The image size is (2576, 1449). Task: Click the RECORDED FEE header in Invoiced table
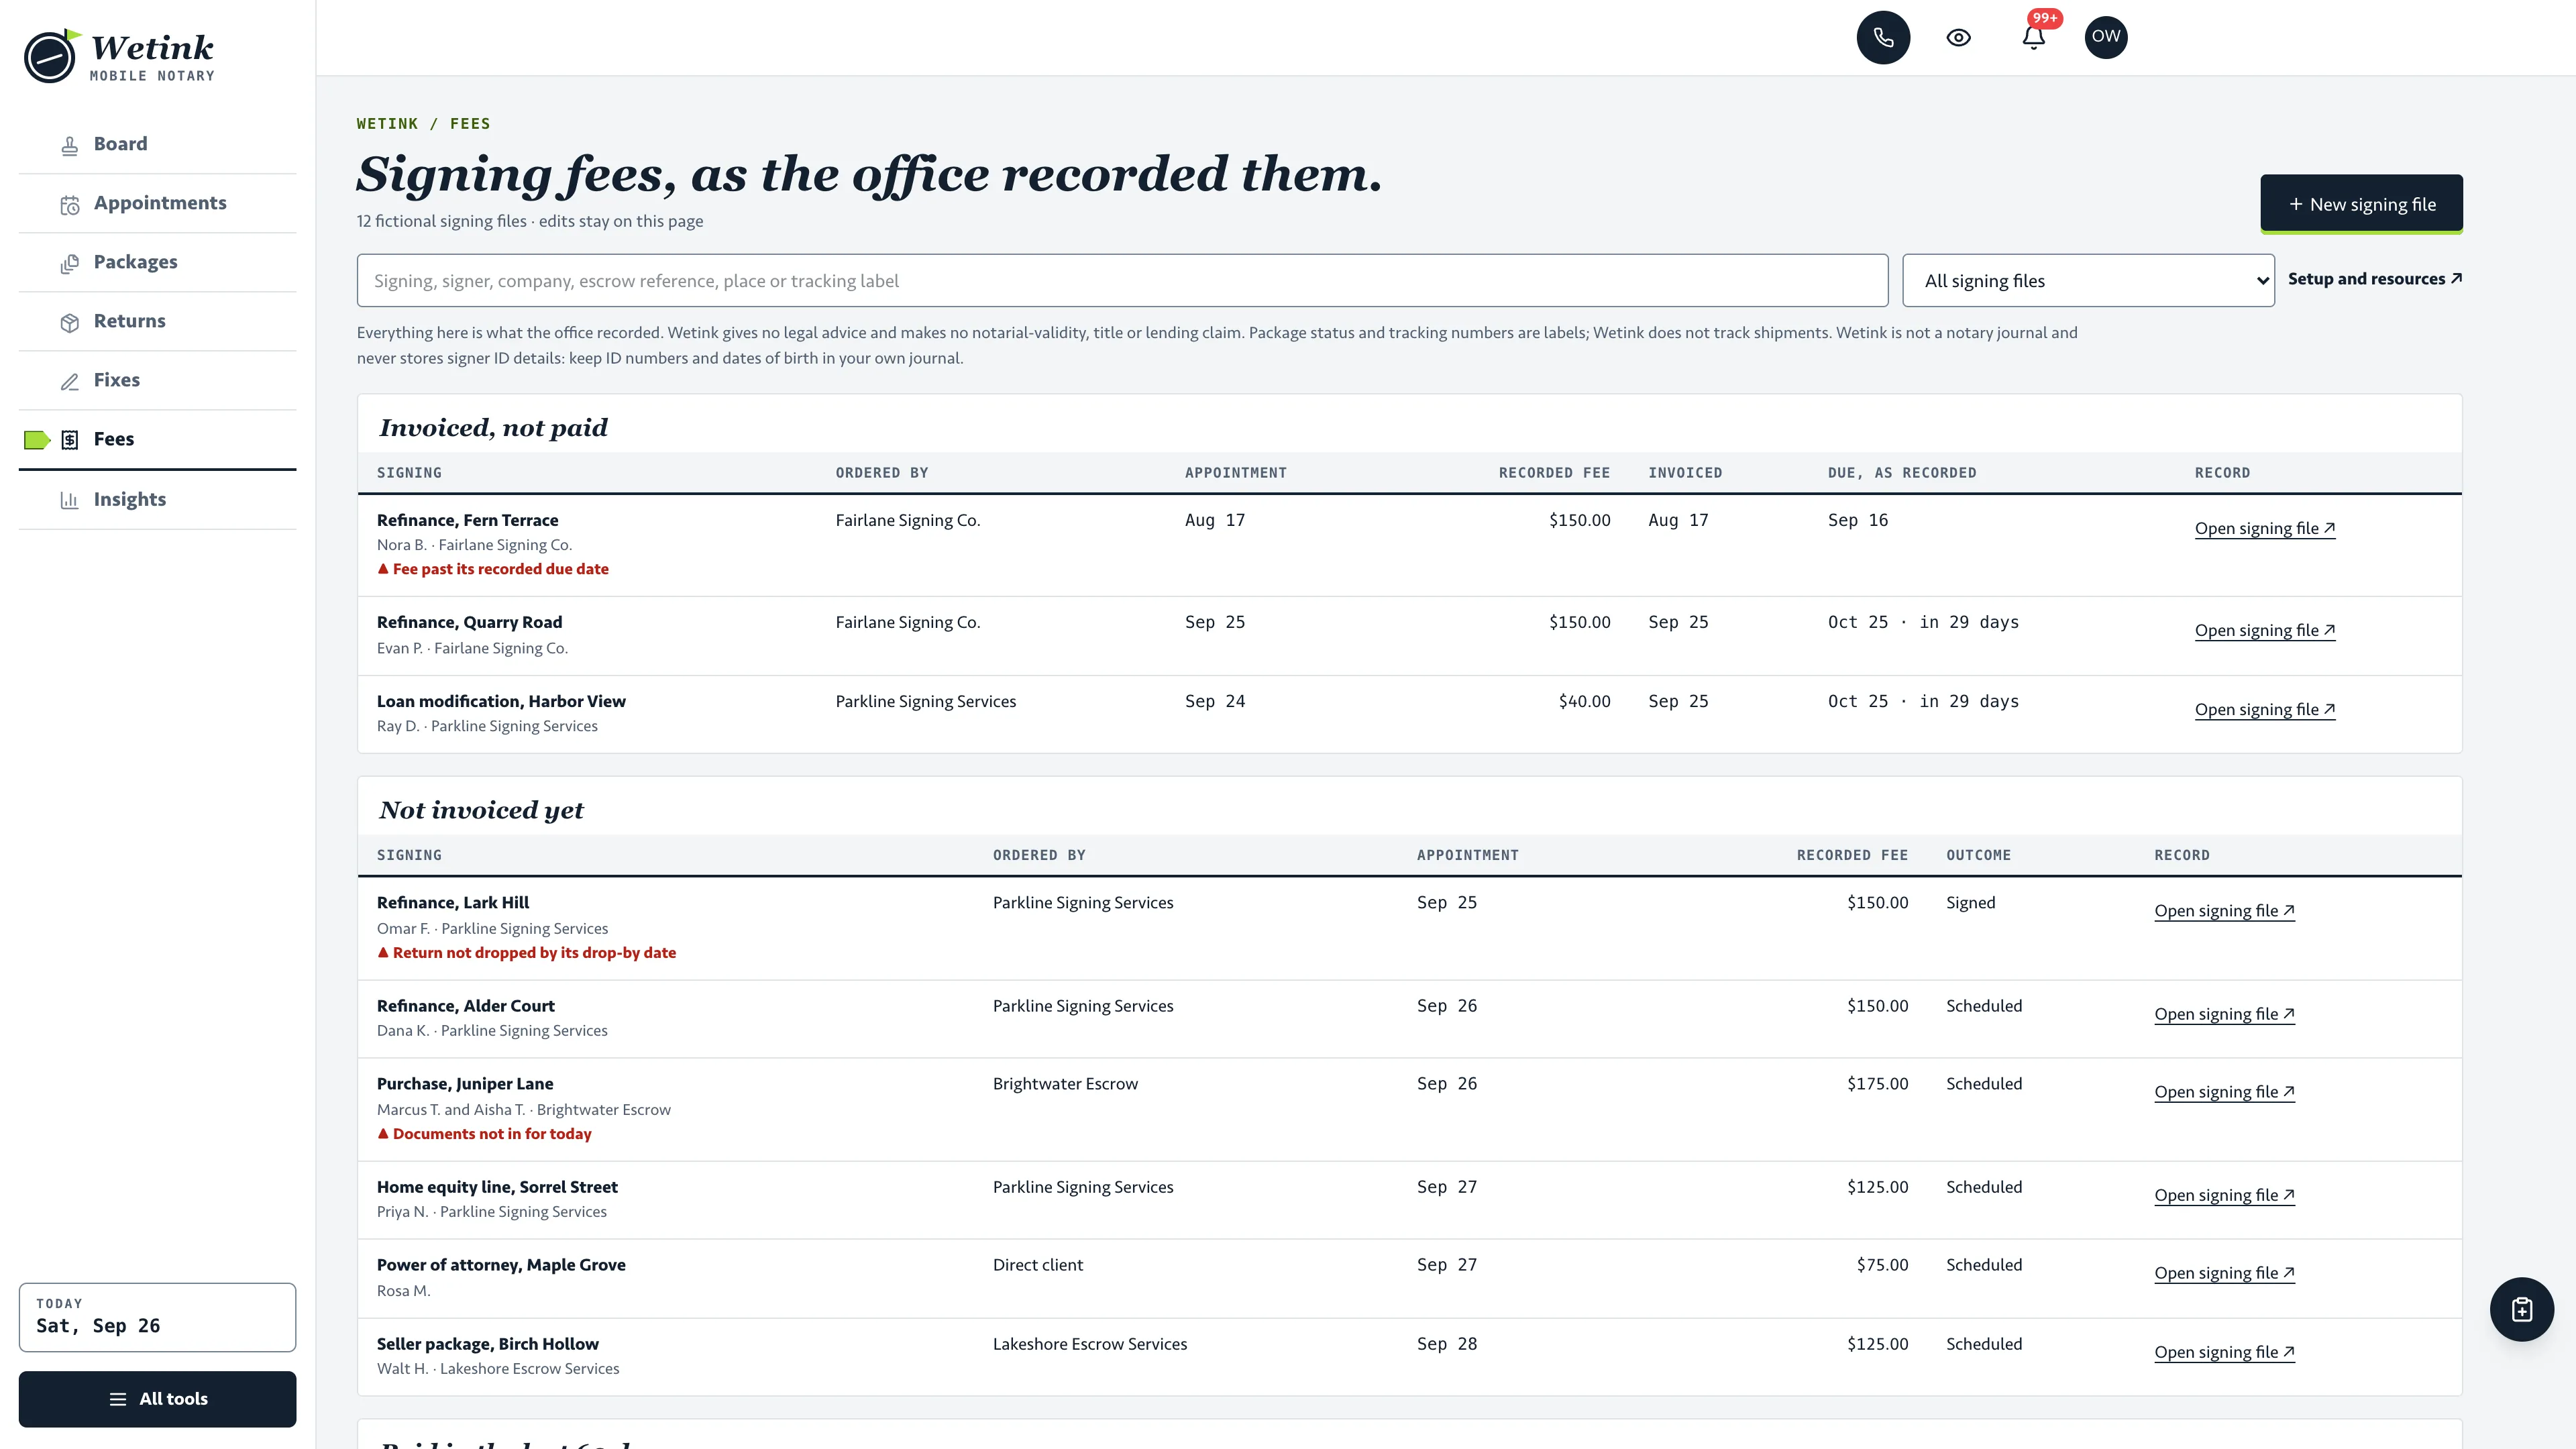click(x=1554, y=473)
